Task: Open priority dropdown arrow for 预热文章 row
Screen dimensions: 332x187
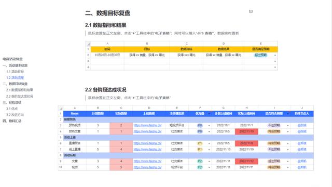Action: coord(209,131)
